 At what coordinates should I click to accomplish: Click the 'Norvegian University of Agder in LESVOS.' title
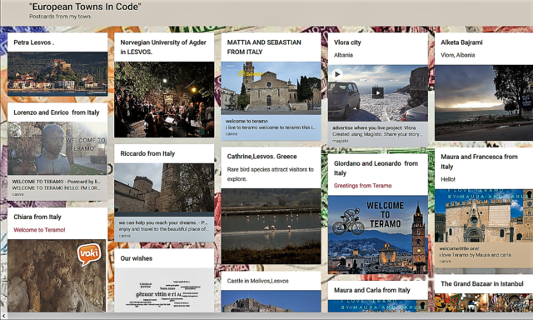163,47
